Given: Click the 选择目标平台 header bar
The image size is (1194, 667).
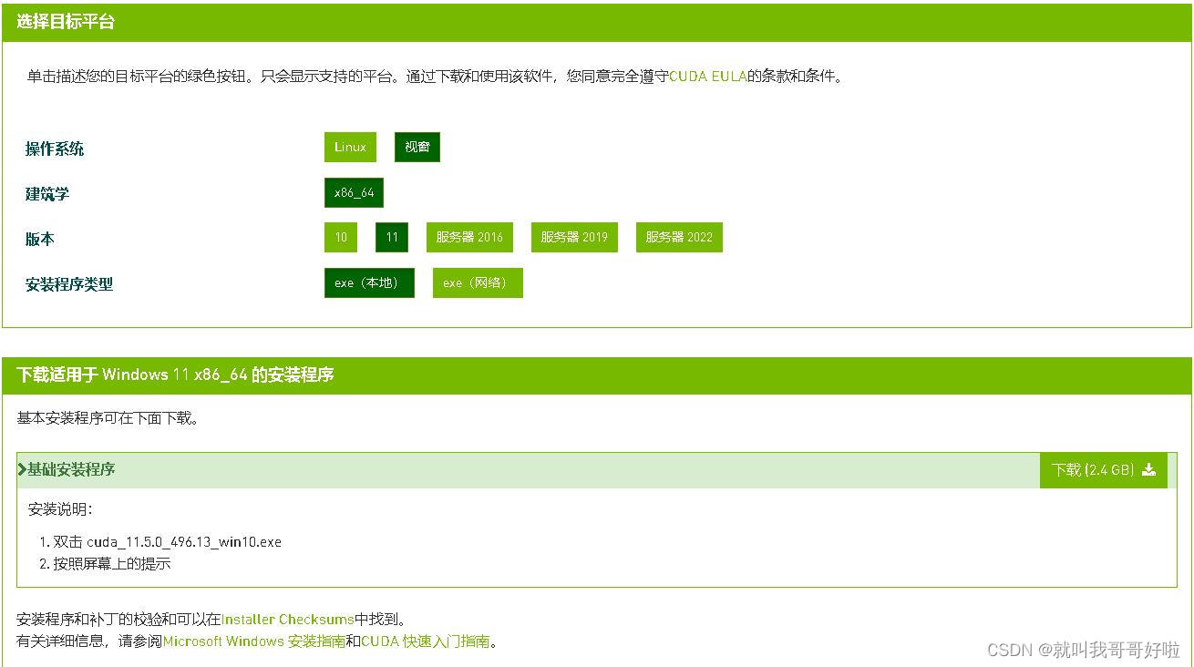Looking at the screenshot, I should click(x=597, y=23).
